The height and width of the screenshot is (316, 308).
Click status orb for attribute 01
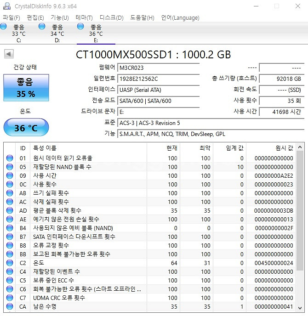point(10,158)
